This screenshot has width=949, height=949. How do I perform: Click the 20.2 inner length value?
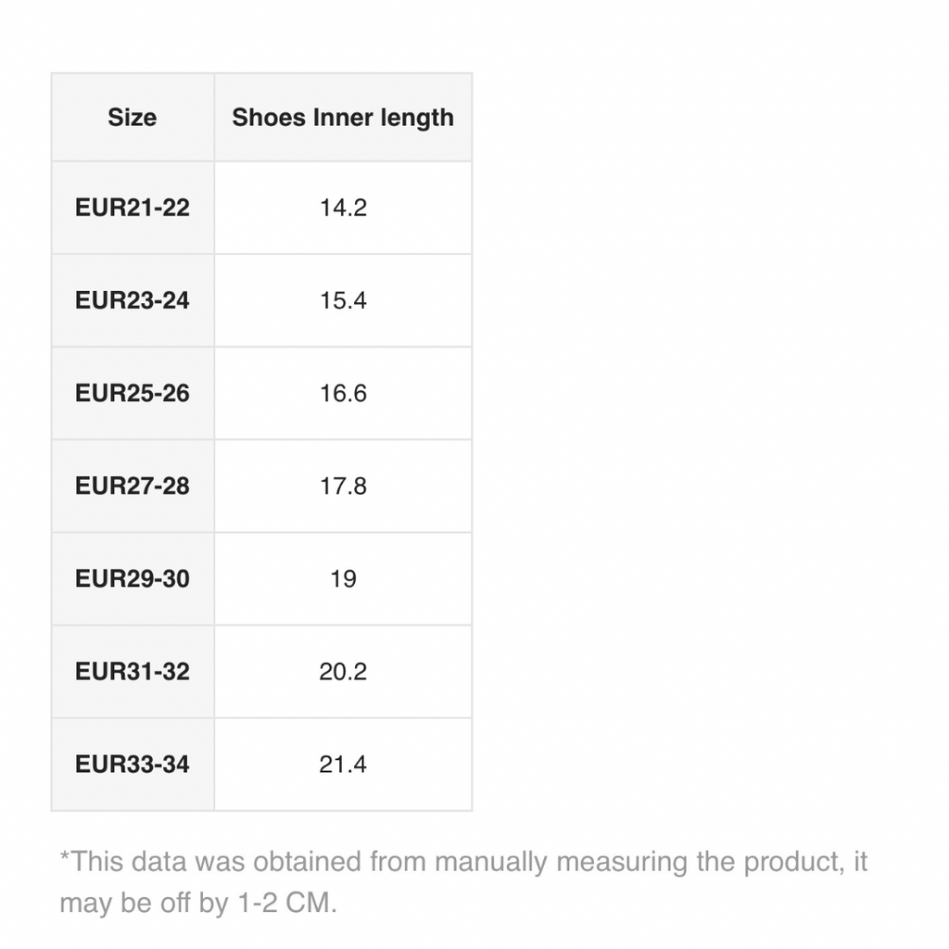pyautogui.click(x=343, y=671)
